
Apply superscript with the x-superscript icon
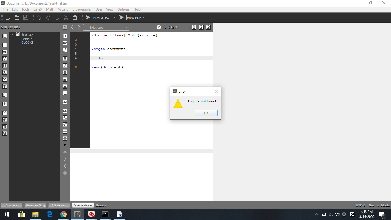[65, 124]
